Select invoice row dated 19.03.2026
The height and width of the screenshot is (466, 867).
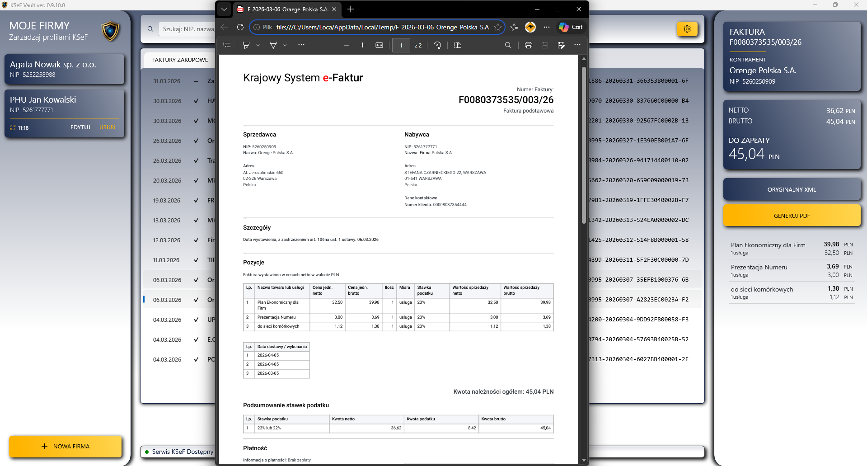422,200
